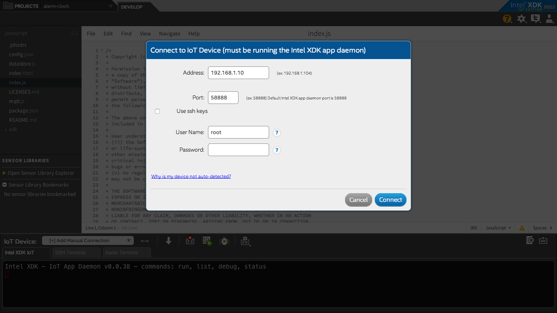
Task: Open the JavaScript language dropdown in the status bar
Action: click(498, 228)
